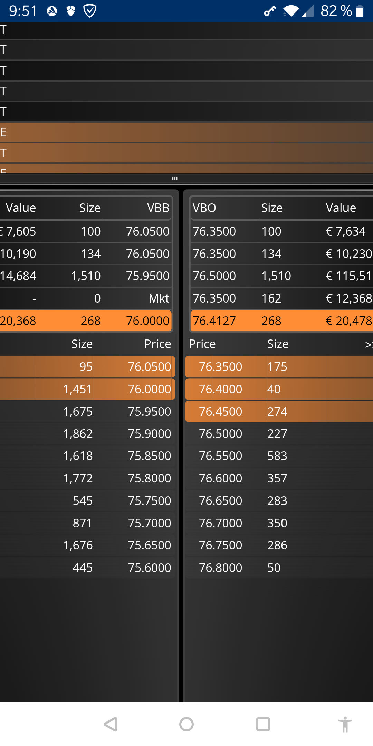Viewport: 373px width, 746px height.
Task: Select bid size 1,862
Action: pos(78,434)
